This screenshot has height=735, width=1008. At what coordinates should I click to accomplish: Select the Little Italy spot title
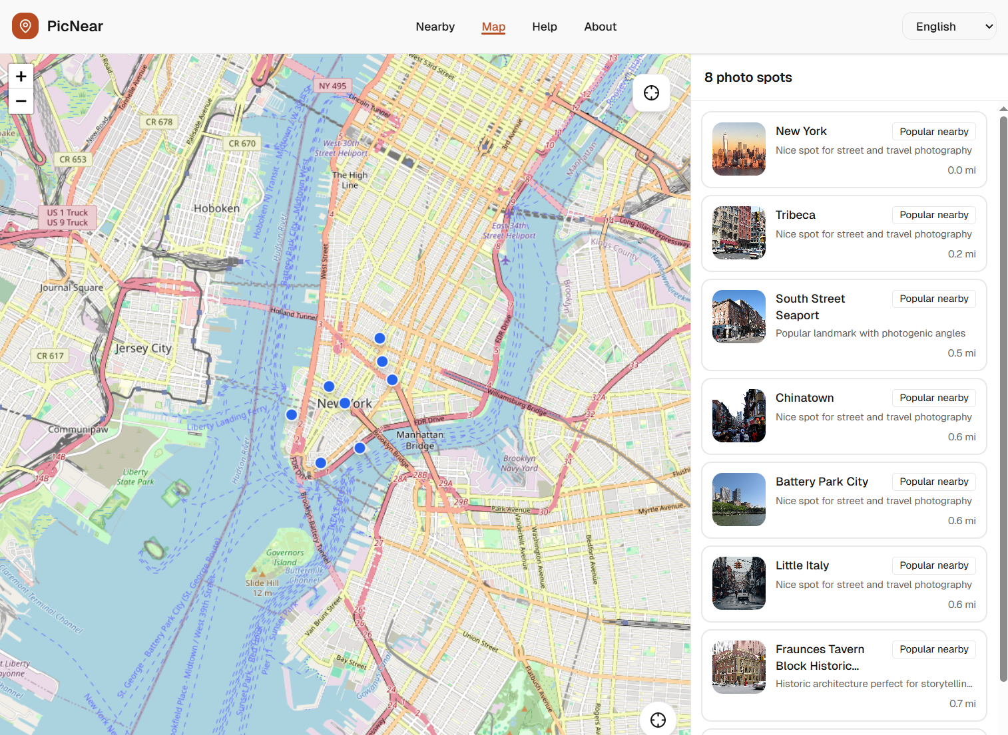[x=802, y=565]
